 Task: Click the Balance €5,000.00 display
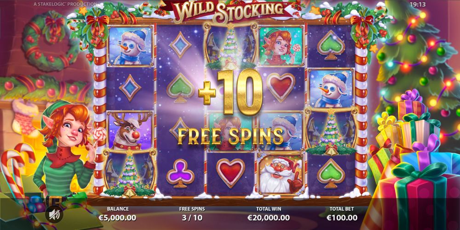[x=118, y=214]
